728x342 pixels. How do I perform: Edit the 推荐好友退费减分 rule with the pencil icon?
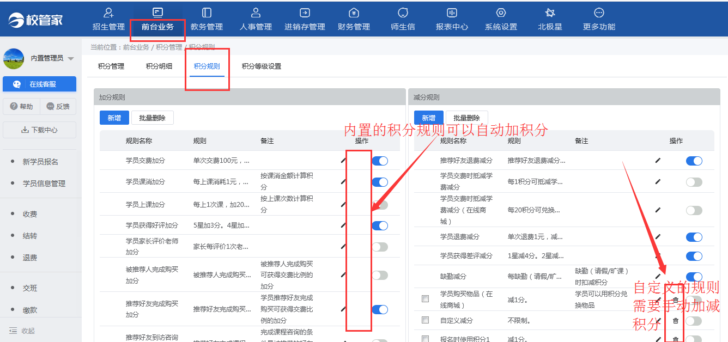tap(658, 160)
